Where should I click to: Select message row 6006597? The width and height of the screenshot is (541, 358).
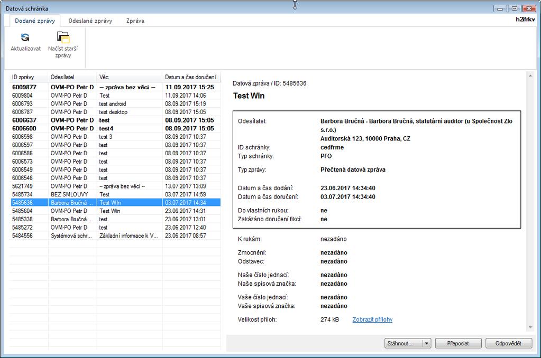point(115,145)
